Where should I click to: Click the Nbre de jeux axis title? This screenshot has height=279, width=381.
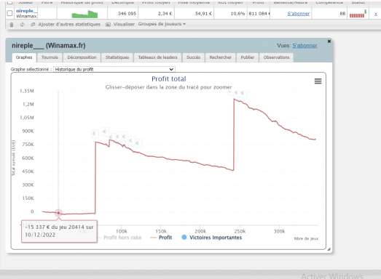pos(306,238)
